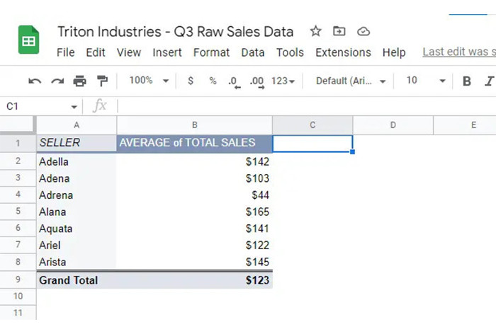Image resolution: width=496 pixels, height=334 pixels.
Task: Print the spreadsheet using printer icon
Action: tap(79, 81)
